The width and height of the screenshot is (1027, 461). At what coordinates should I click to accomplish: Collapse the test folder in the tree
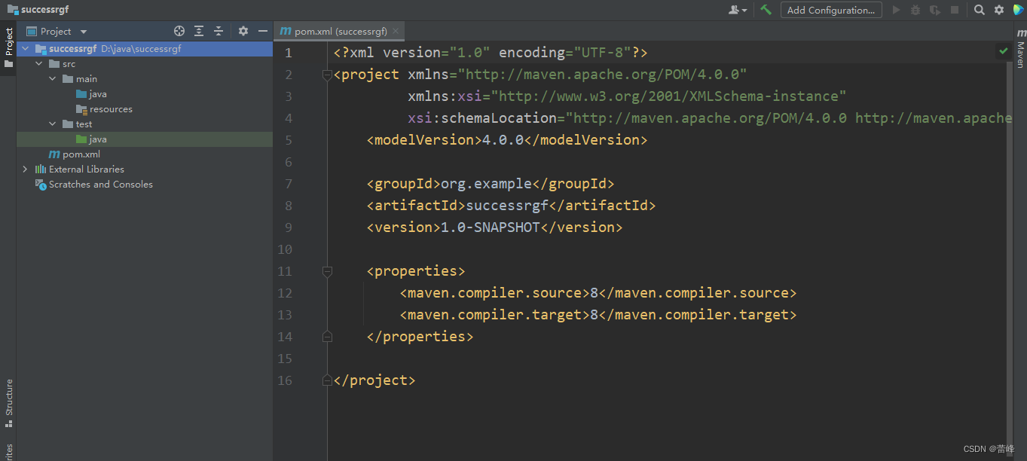coord(51,124)
